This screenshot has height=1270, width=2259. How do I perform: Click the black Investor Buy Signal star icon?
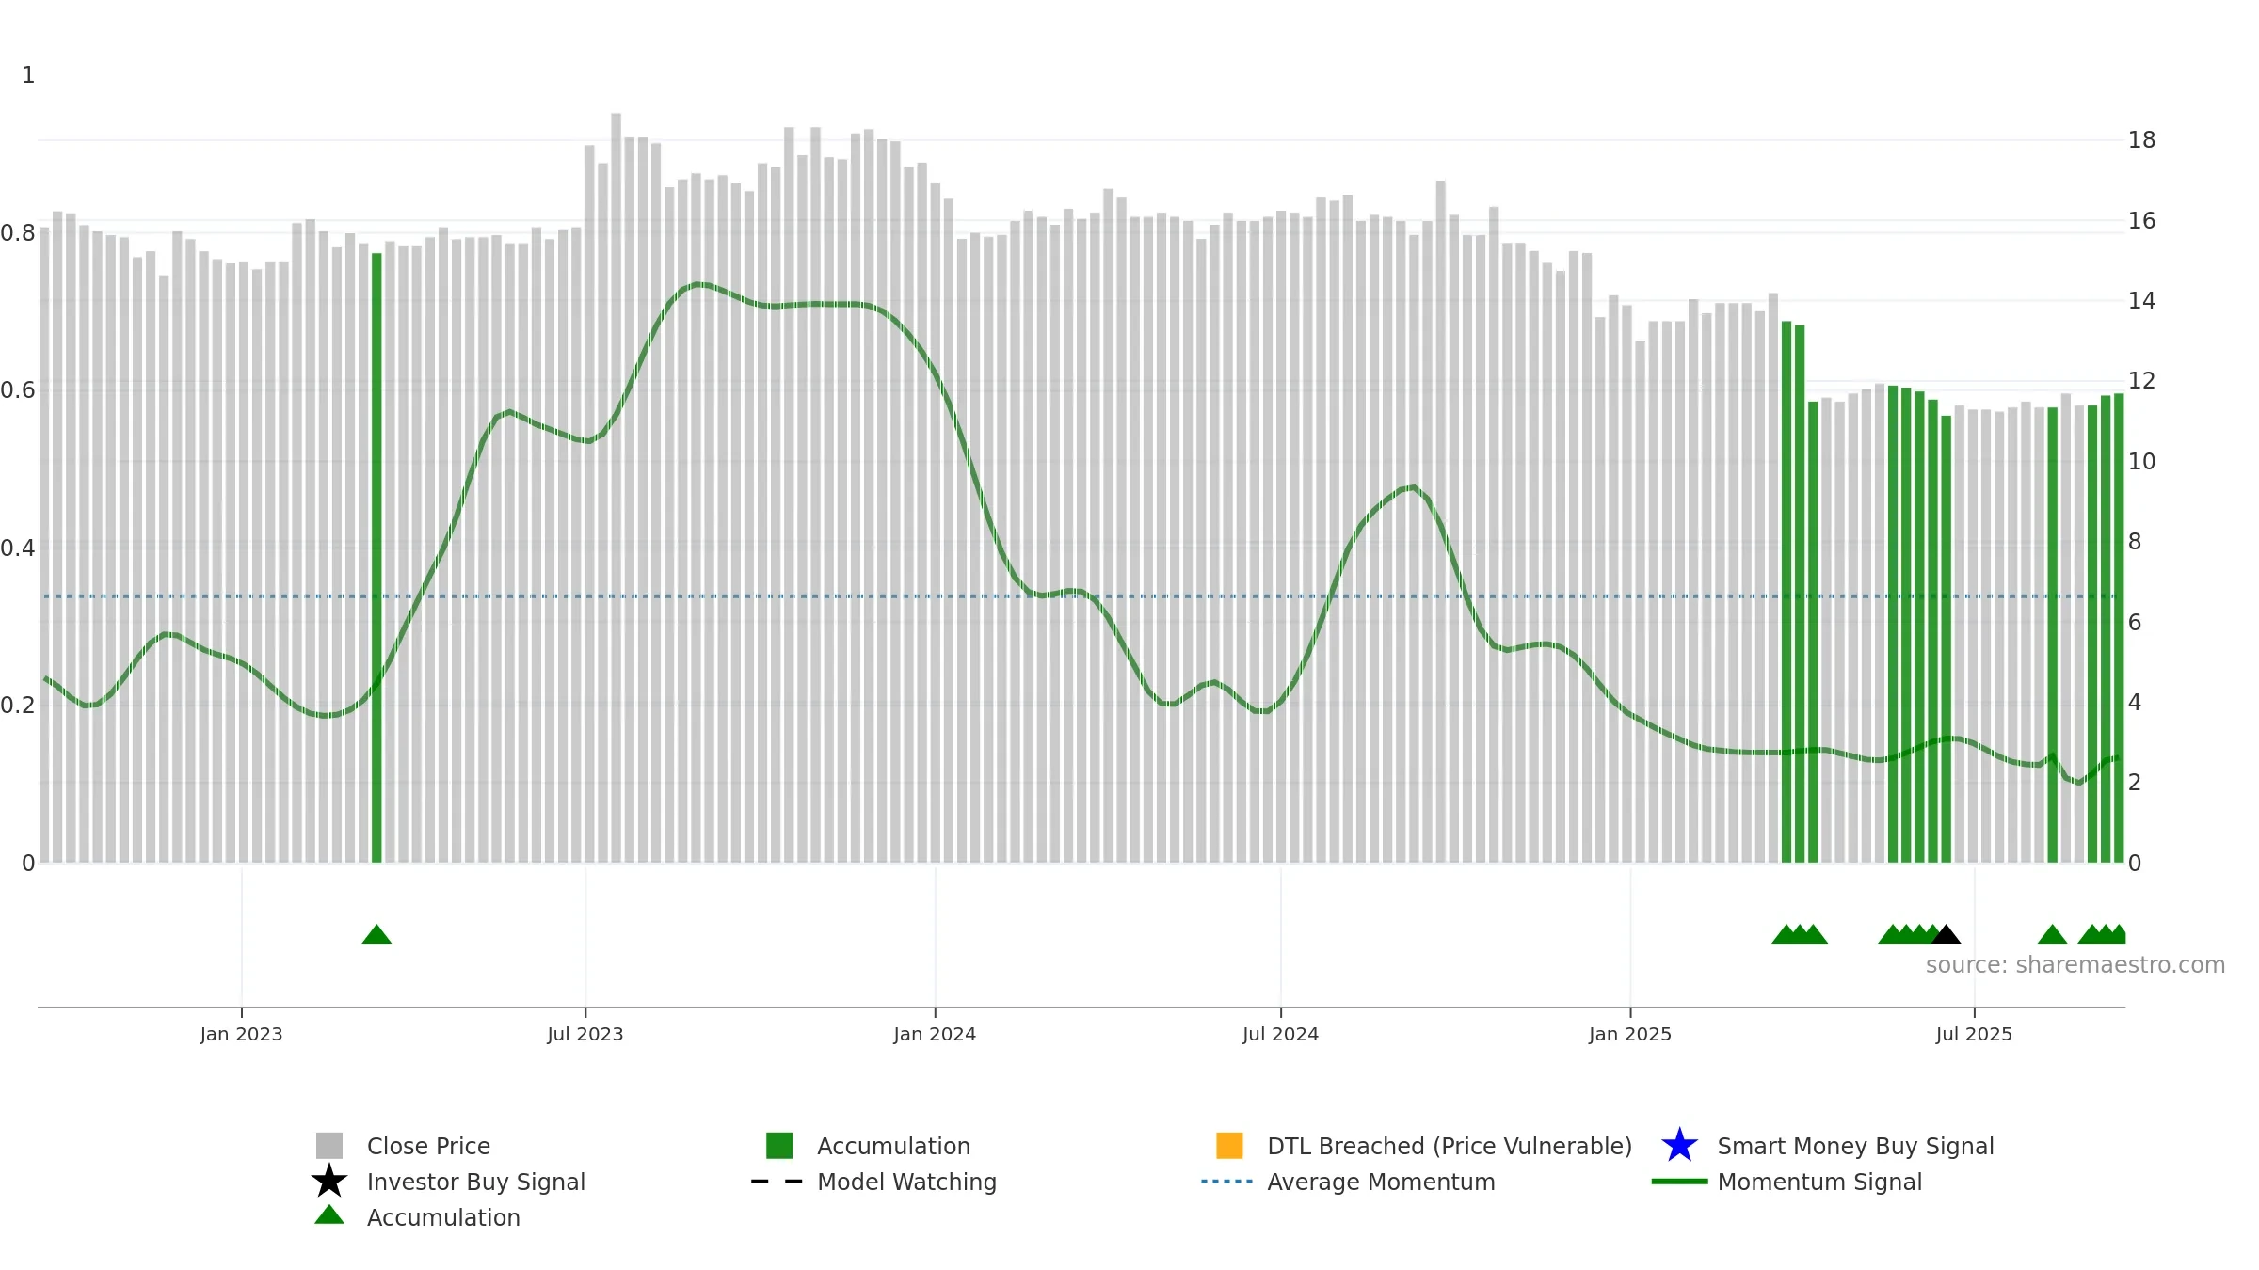coord(329,1182)
